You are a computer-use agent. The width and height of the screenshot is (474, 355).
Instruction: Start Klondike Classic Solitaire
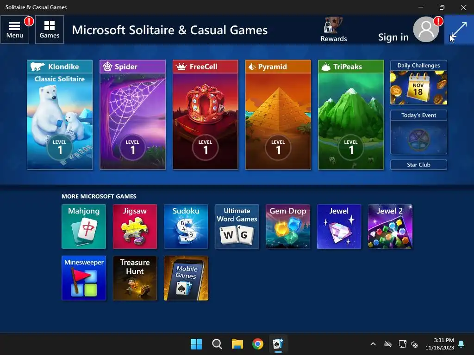point(60,115)
